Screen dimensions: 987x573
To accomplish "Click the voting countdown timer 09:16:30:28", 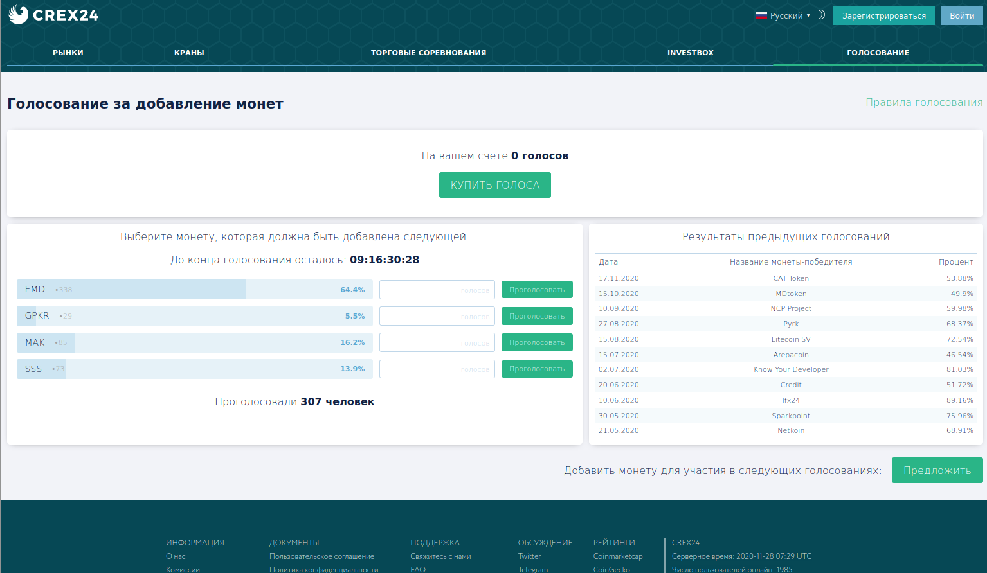I will coord(385,260).
